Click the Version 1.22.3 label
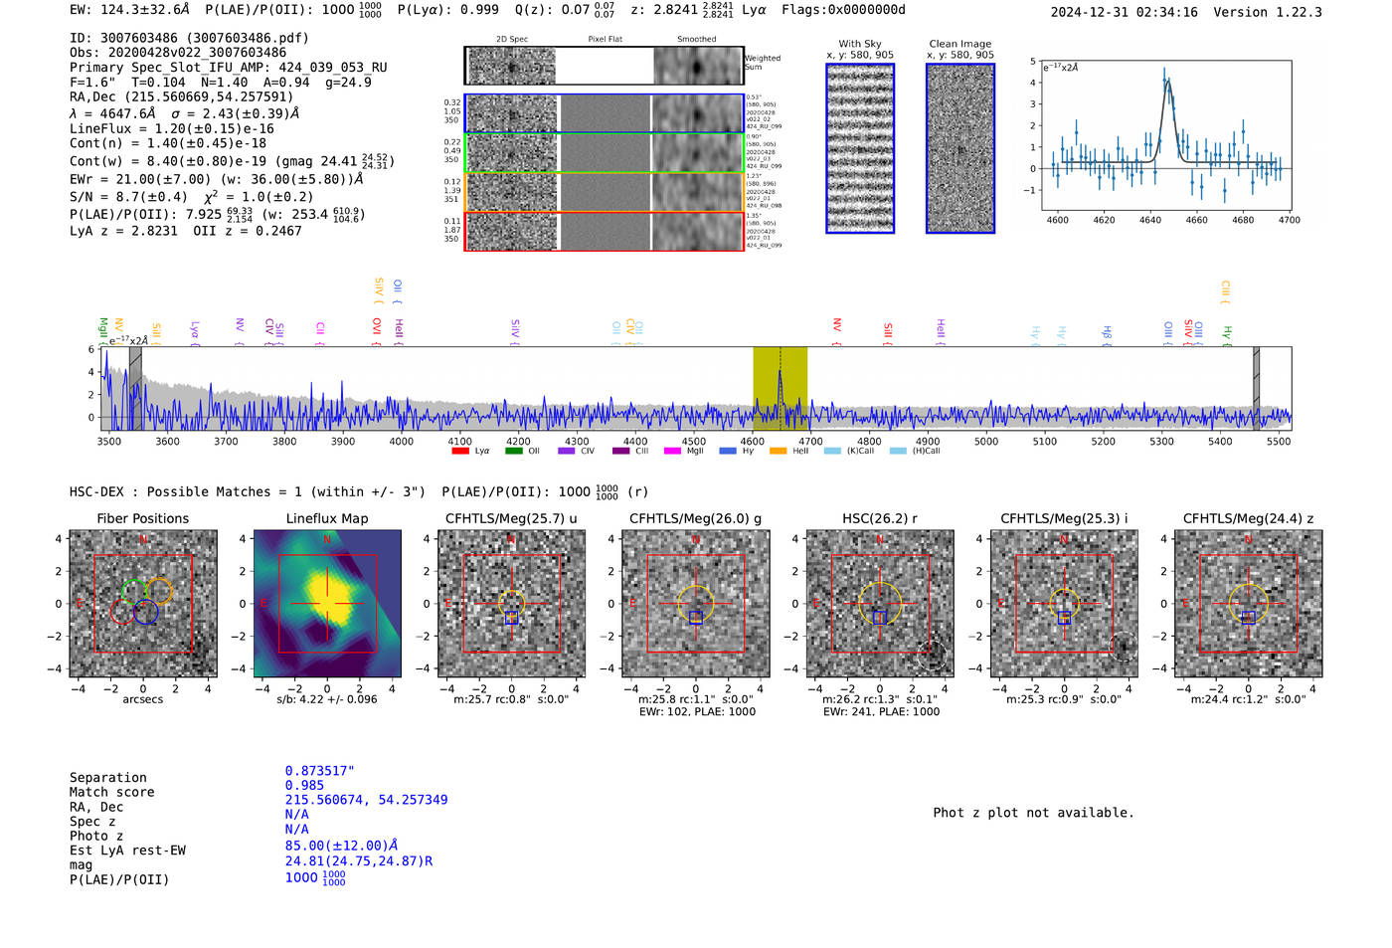This screenshot has width=1392, height=948. click(1268, 12)
